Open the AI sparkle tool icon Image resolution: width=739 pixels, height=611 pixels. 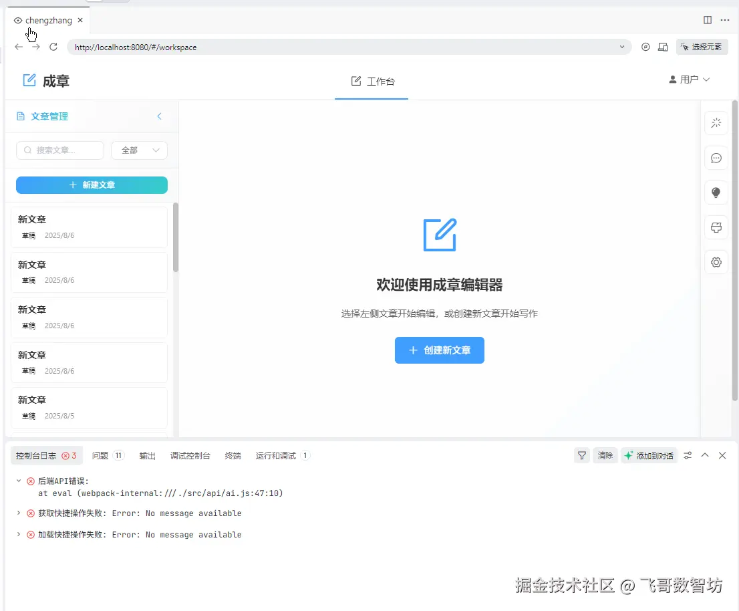(716, 123)
